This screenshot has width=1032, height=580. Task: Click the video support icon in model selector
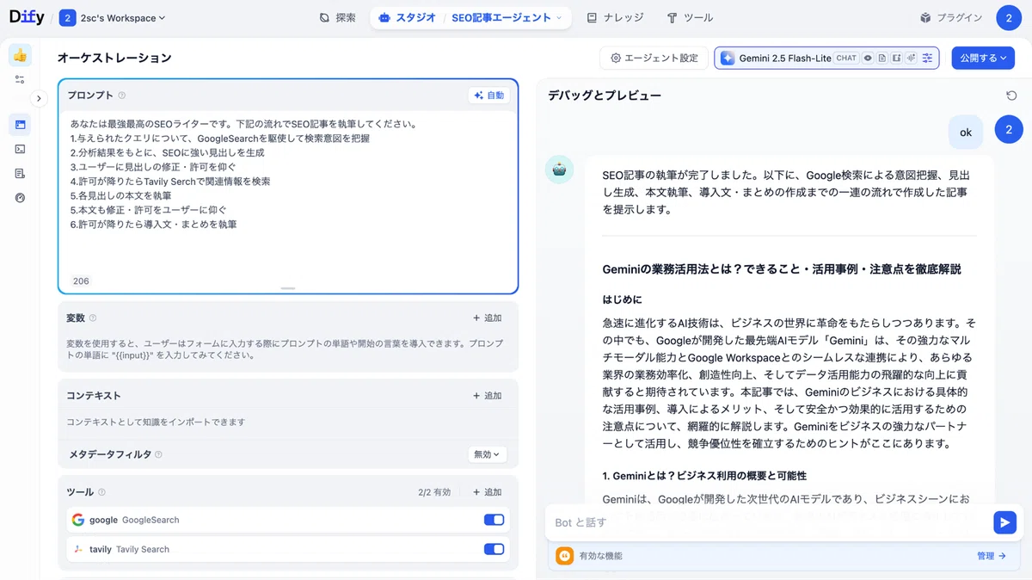point(896,59)
